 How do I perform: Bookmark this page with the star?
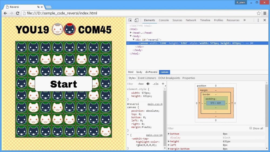click(259, 13)
